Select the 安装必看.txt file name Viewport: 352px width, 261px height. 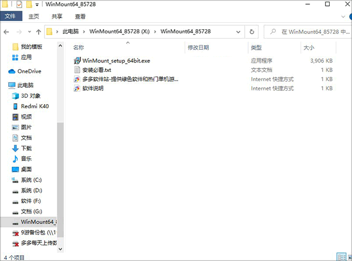point(97,70)
